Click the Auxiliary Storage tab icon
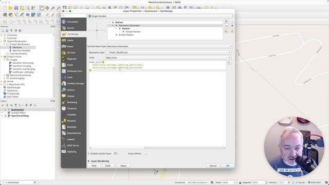Screen dimensions: 329x185 tap(64, 83)
